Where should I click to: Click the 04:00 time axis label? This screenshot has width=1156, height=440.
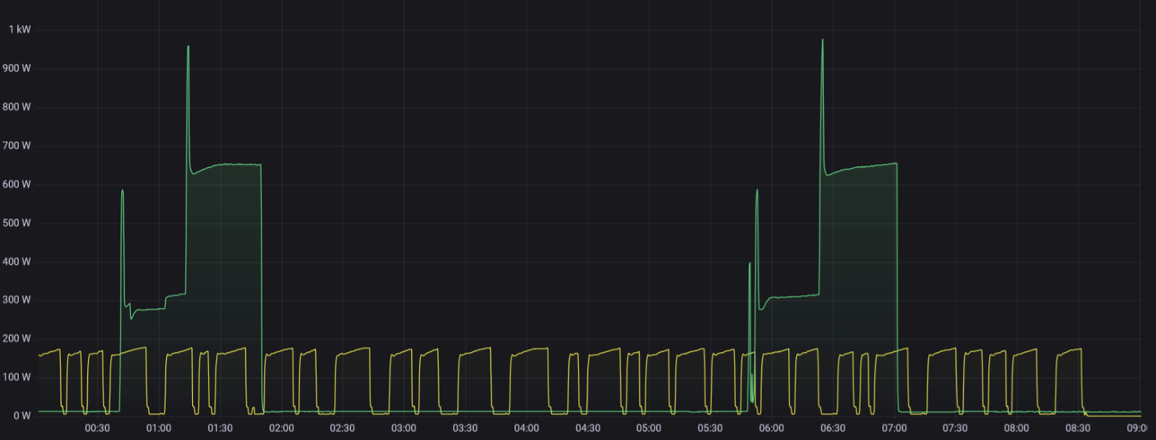(527, 428)
